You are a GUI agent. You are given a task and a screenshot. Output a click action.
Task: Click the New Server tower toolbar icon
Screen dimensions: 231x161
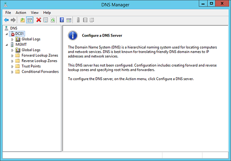[x=78, y=20]
